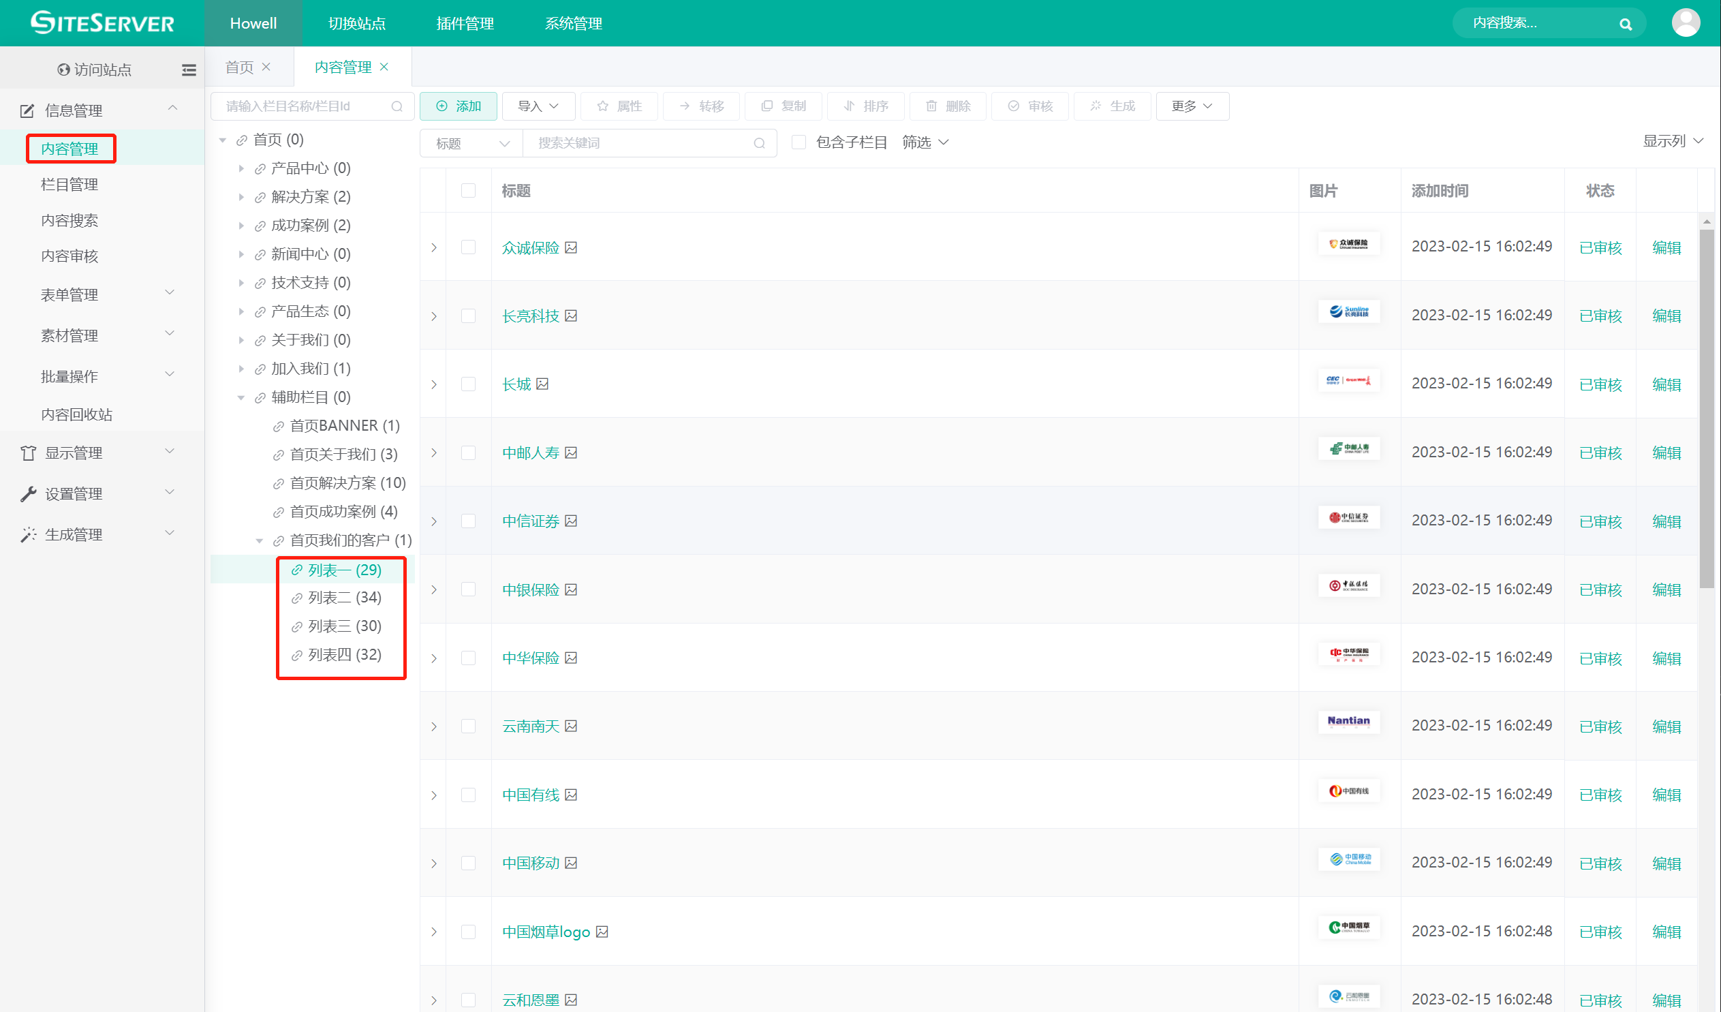Viewport: 1721px width, 1012px height.
Task: Click the 中国移动 logo thumbnail
Action: 1349,859
